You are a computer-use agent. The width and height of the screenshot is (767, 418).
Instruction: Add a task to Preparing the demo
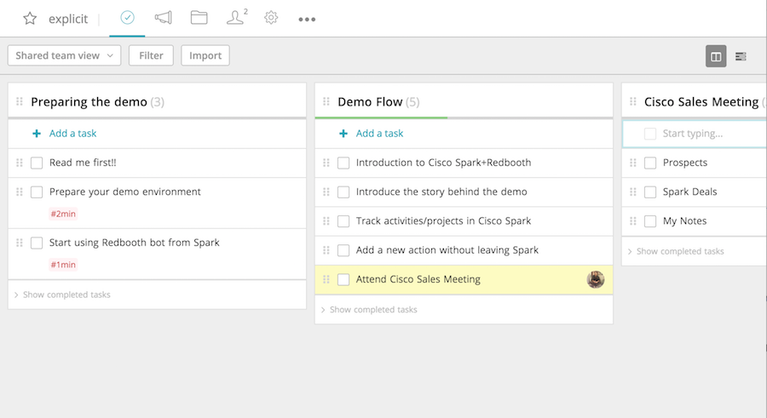click(72, 134)
